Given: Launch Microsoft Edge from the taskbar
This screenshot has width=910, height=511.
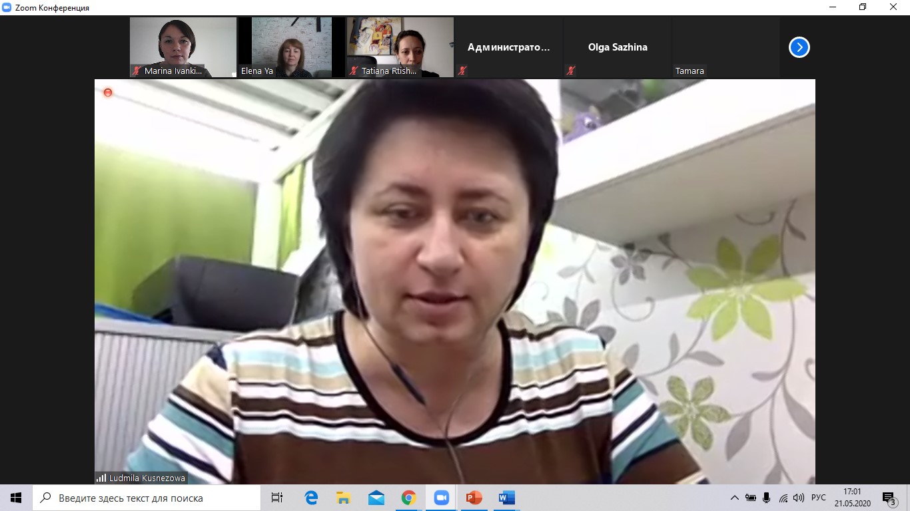Looking at the screenshot, I should 311,498.
